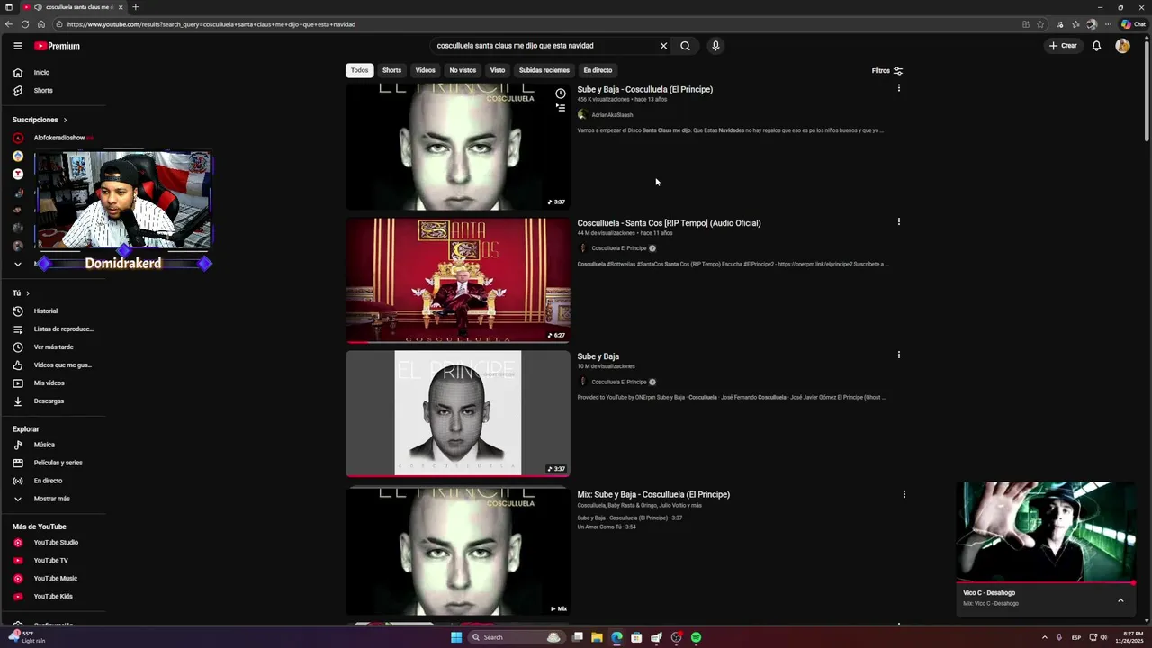Open the account avatar menu
Viewport: 1152px width, 648px height.
tap(1122, 46)
